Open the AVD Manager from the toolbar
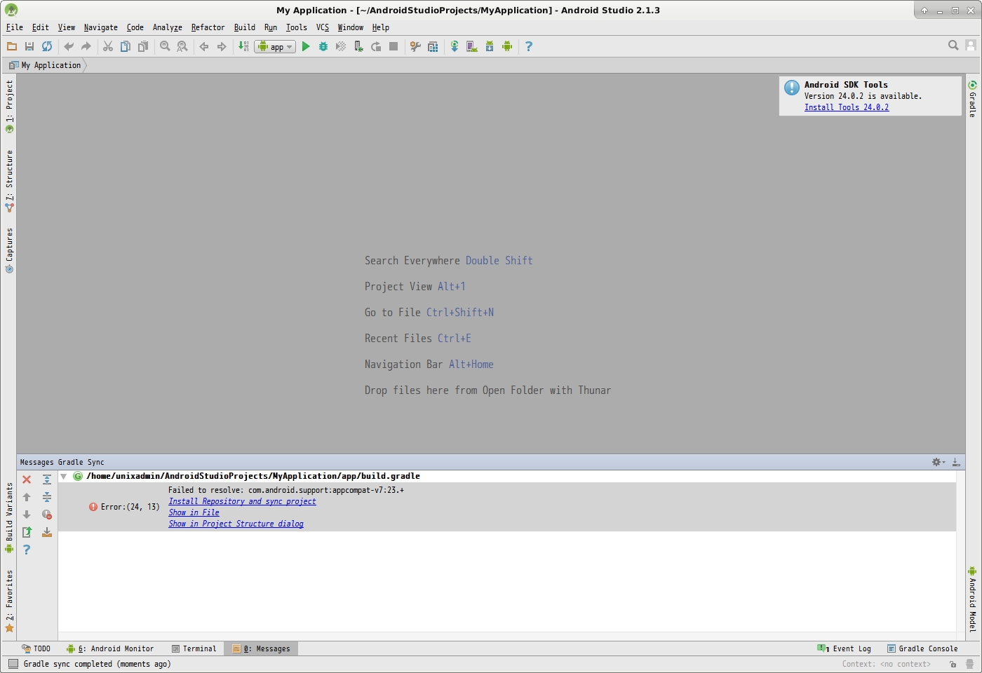This screenshot has width=982, height=673. pos(472,46)
